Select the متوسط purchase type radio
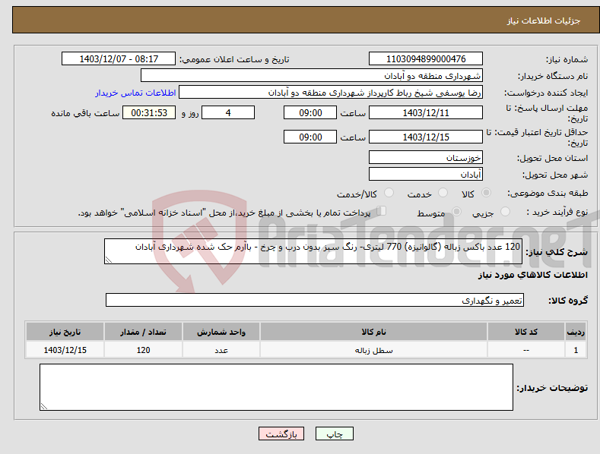600x454 pixels. tap(456, 211)
